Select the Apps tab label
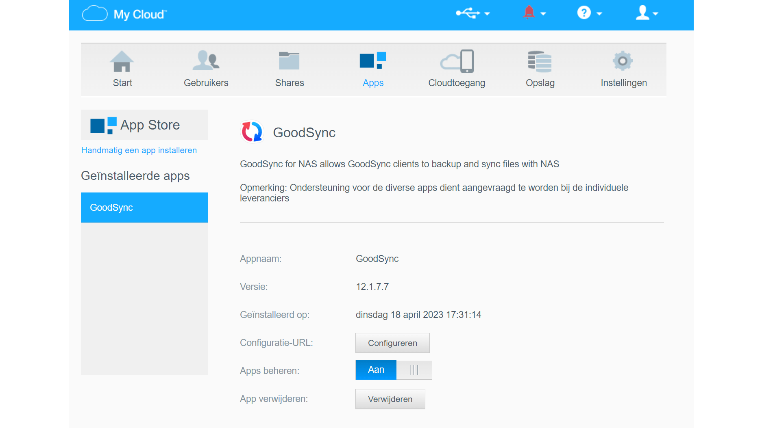The width and height of the screenshot is (762, 428). click(x=373, y=83)
